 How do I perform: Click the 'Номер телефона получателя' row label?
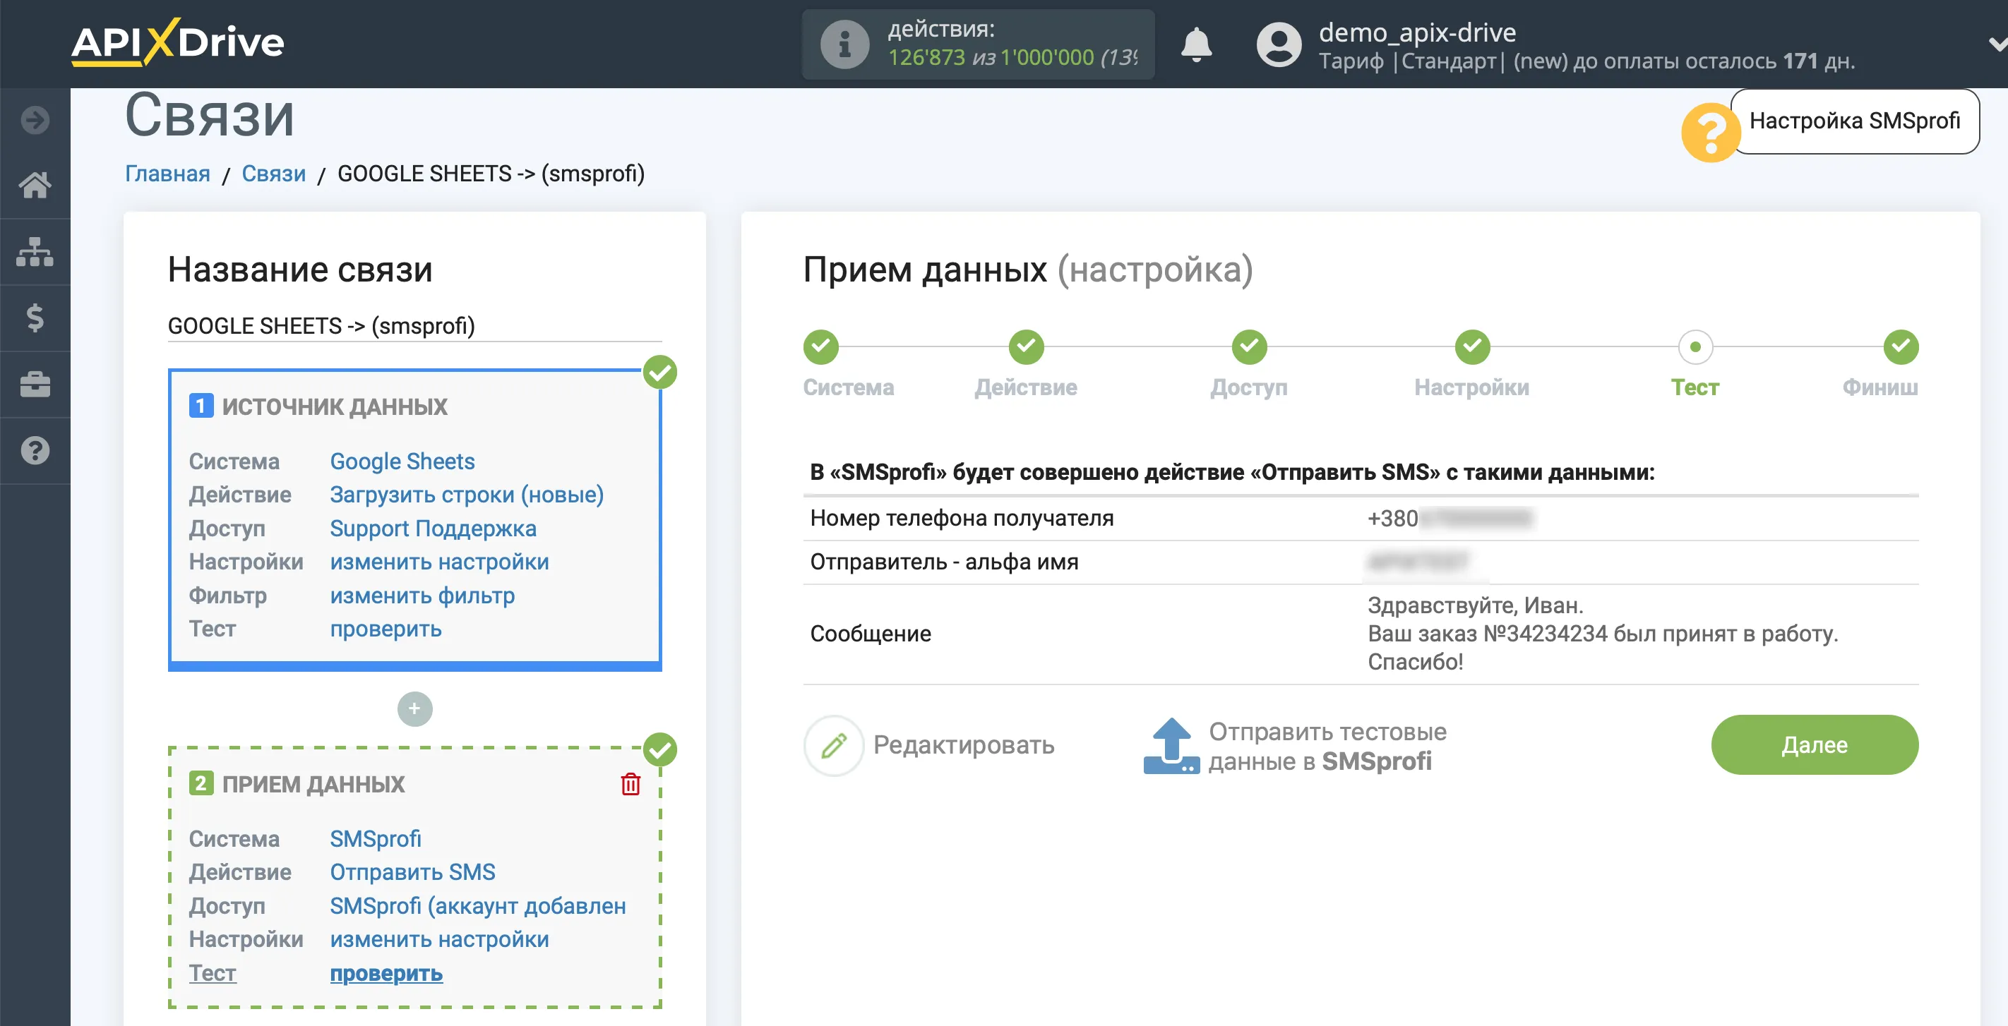961,518
